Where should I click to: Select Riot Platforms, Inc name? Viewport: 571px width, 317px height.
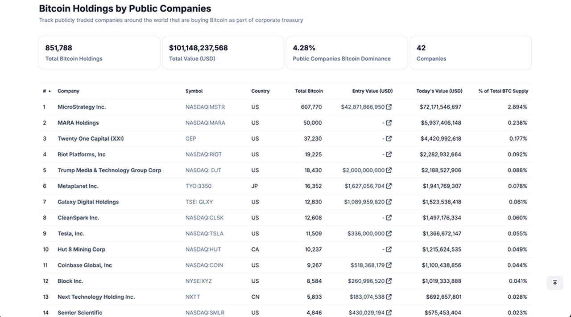(x=82, y=154)
